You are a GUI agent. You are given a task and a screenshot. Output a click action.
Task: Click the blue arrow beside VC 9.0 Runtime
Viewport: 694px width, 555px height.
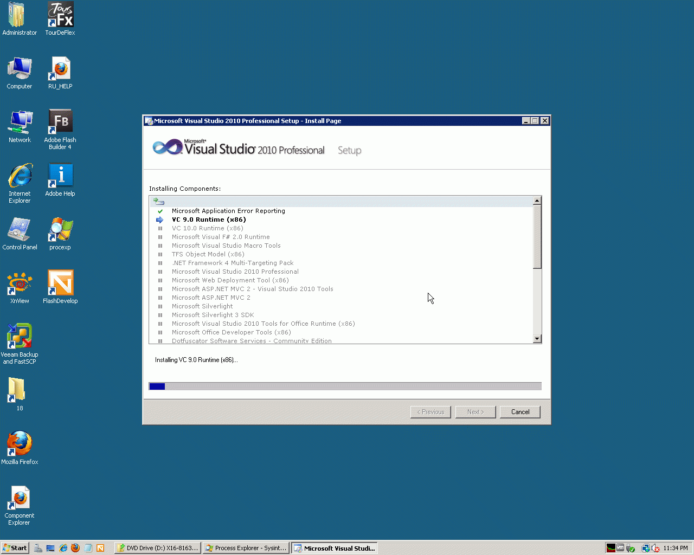(x=160, y=220)
